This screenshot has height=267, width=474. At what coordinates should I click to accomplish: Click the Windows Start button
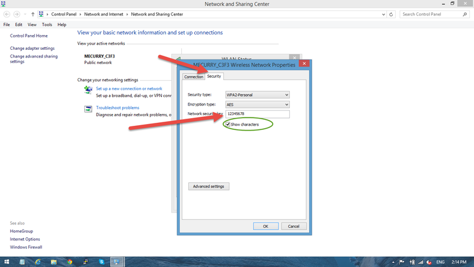point(6,261)
